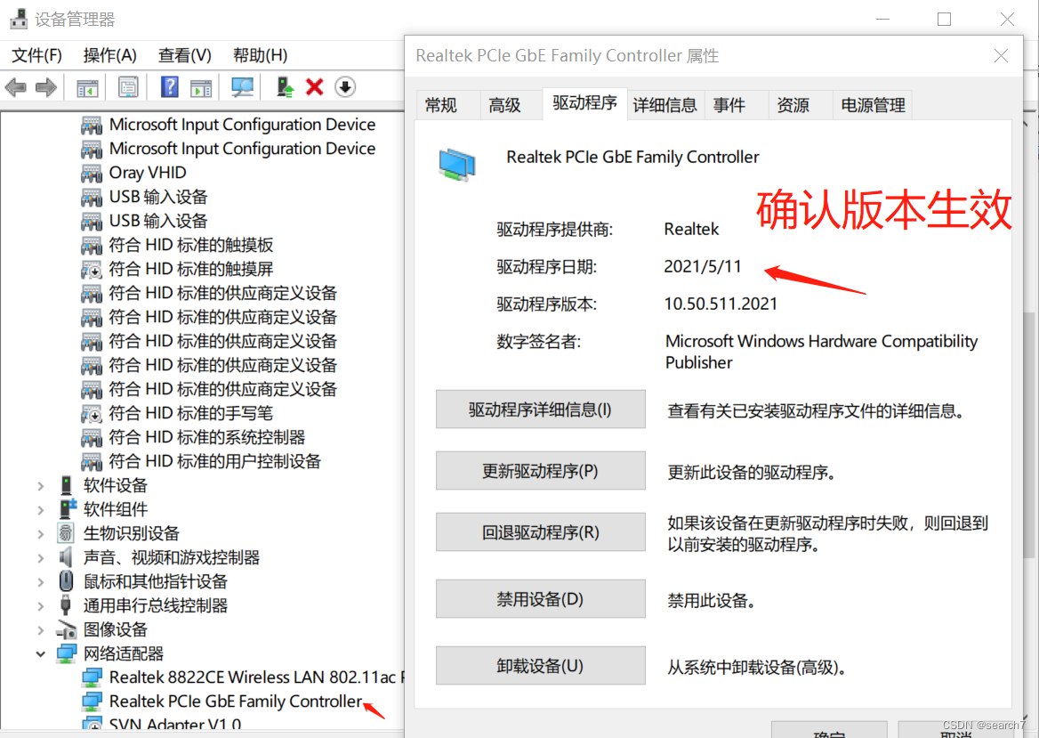Click the icon beside 符合 HID 标准的触摸屏
The height and width of the screenshot is (738, 1039).
[x=92, y=269]
